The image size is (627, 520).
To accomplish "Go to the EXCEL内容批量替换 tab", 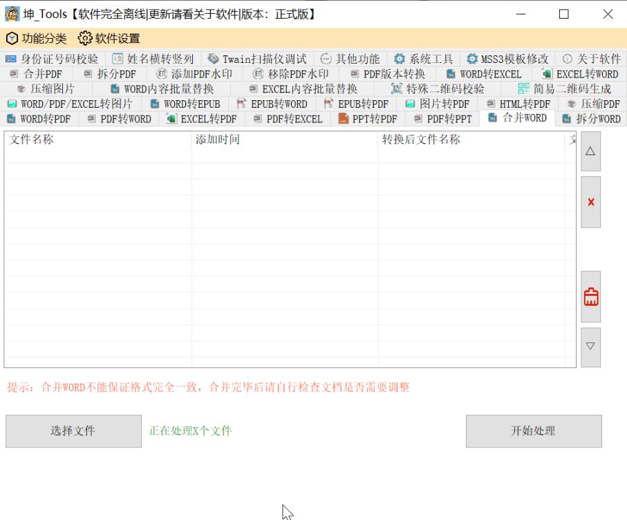I will pyautogui.click(x=303, y=89).
